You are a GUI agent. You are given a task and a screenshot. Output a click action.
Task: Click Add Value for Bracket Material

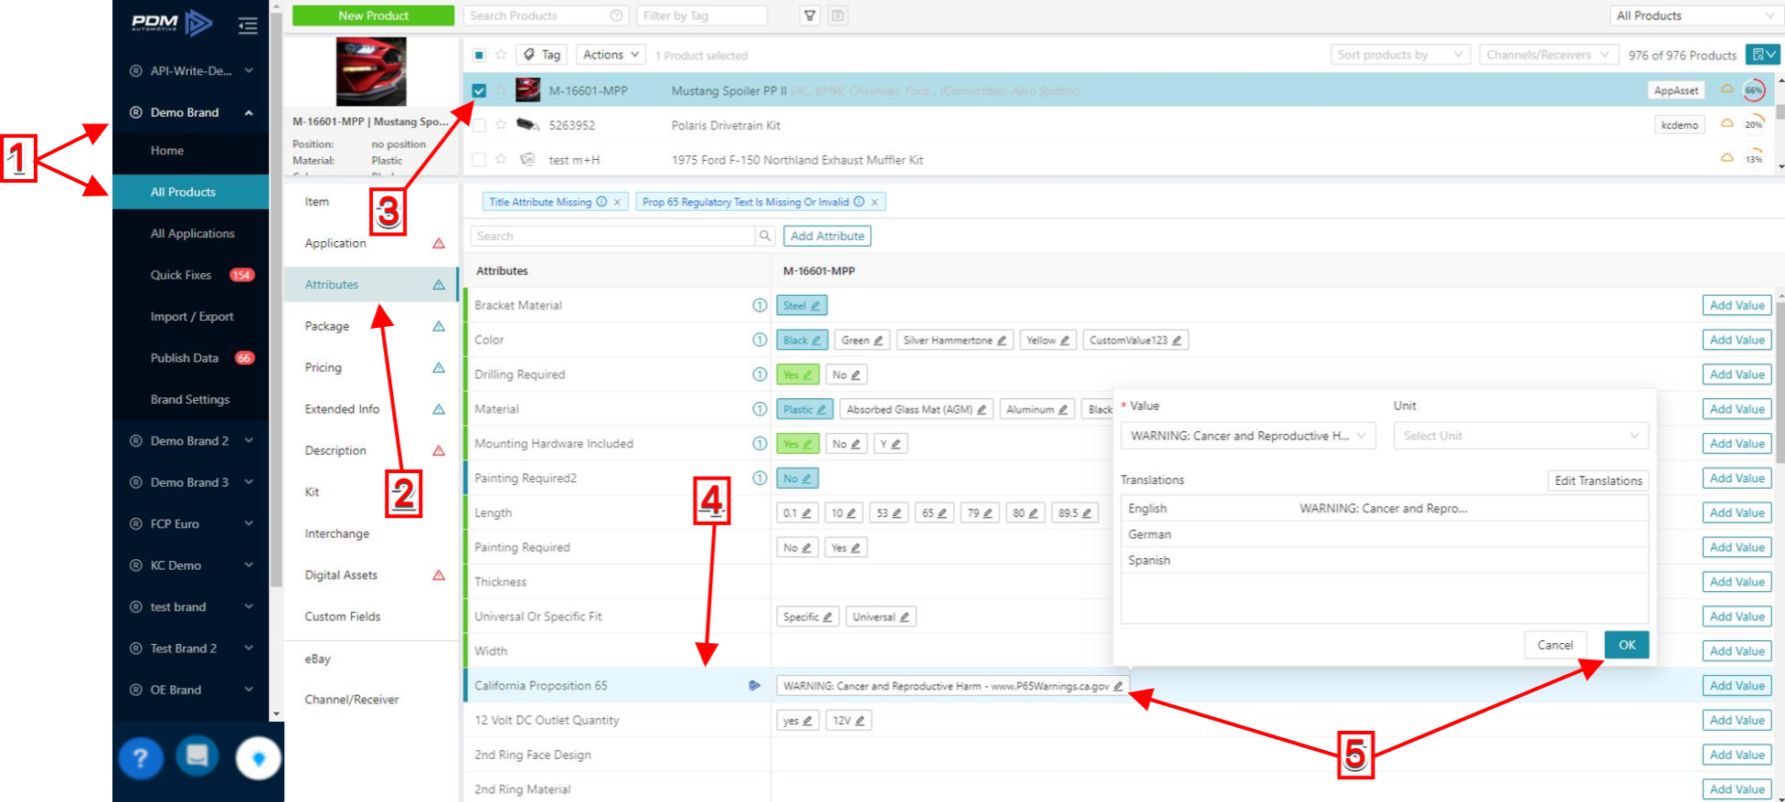pyautogui.click(x=1737, y=305)
